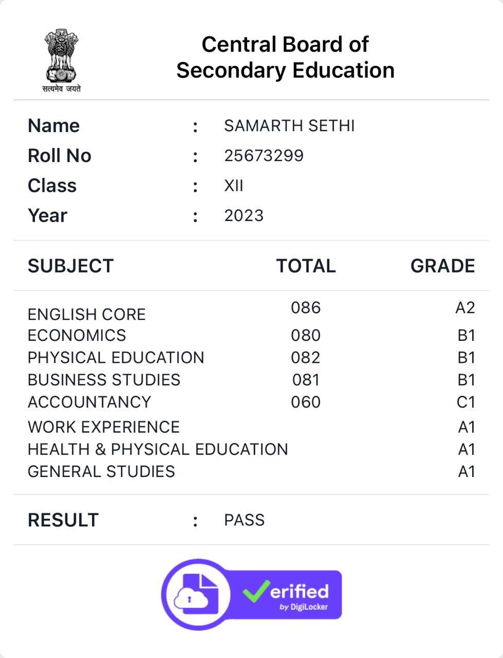
Task: Click the class value XII
Action: tap(233, 186)
